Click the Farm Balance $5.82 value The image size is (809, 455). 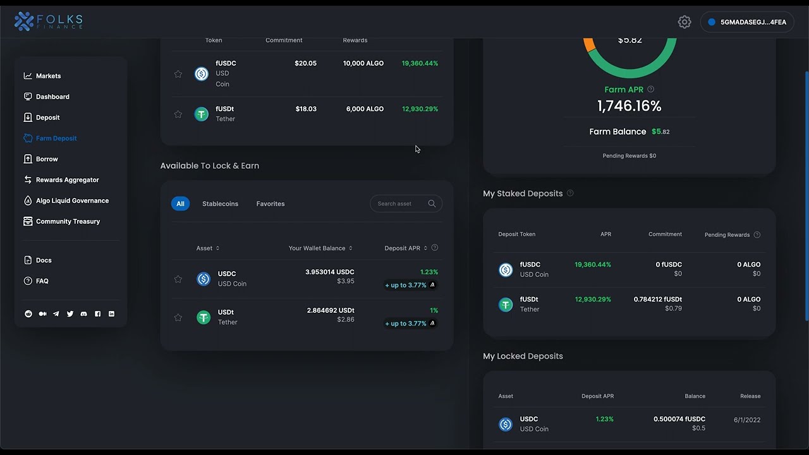click(x=661, y=131)
